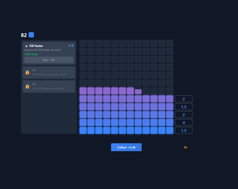Click the Fill Faster stopwatch icon
Image resolution: width=238 pixels, height=189 pixels.
click(x=26, y=46)
